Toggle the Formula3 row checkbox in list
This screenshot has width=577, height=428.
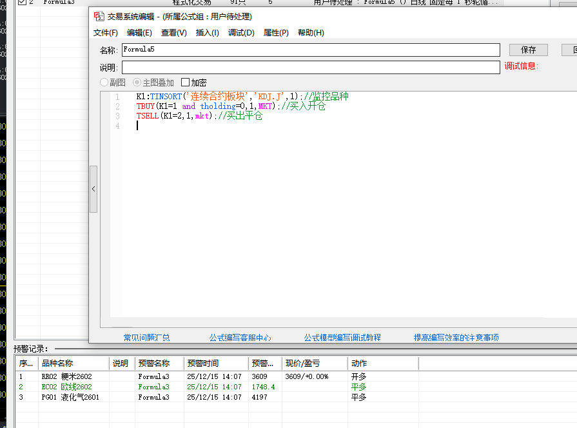coord(22,2)
